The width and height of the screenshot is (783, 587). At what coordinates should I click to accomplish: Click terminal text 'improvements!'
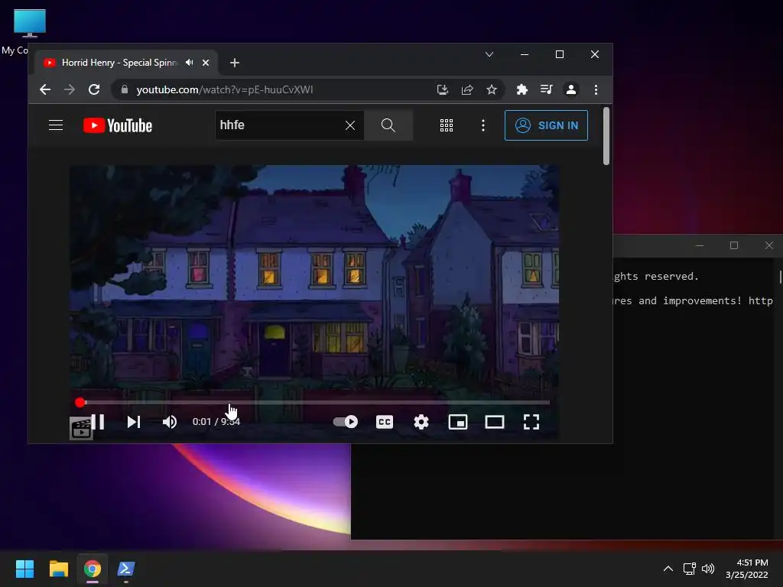[x=702, y=300]
